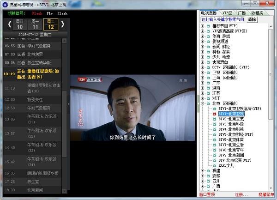The width and height of the screenshot is (277, 200).
Task: Click the TV icon beside BTV1-北京卫视高清 (VIP)
Action: point(214,109)
